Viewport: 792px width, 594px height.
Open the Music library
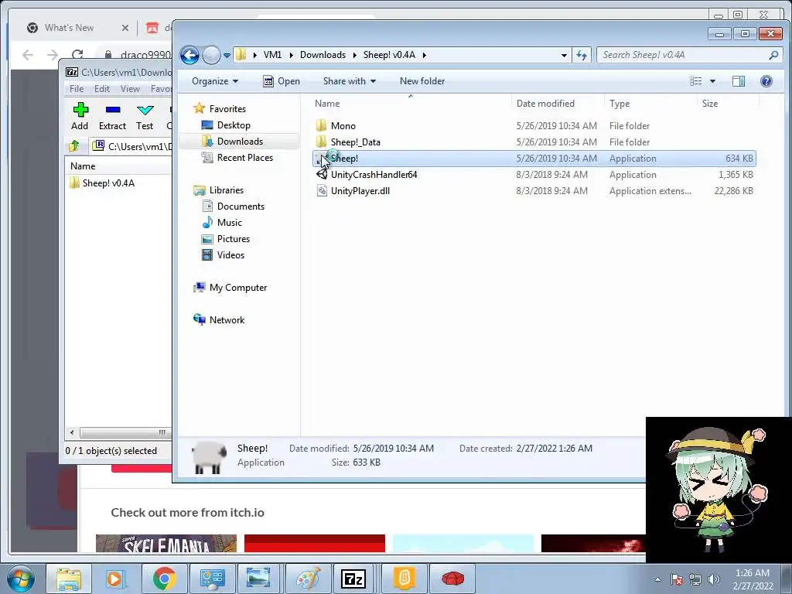229,222
